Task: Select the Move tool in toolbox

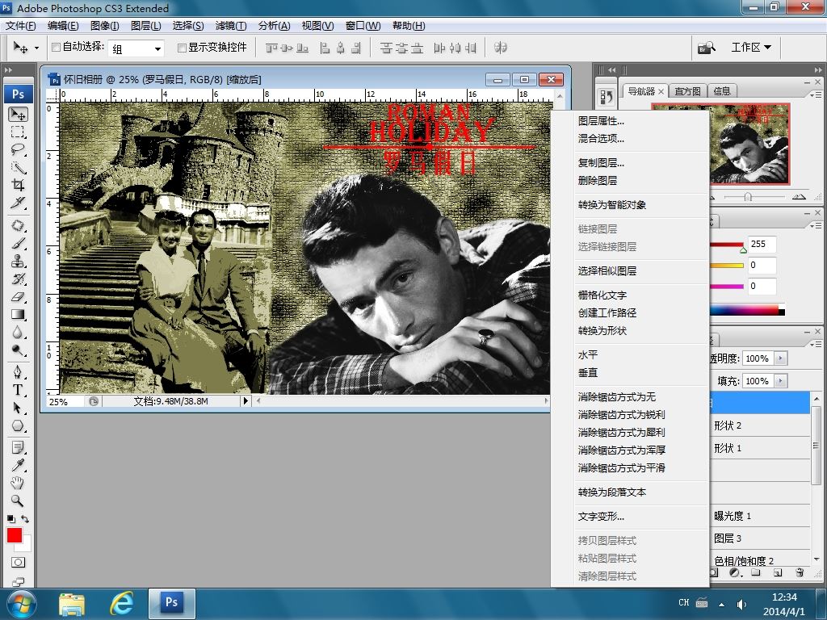Action: (18, 115)
